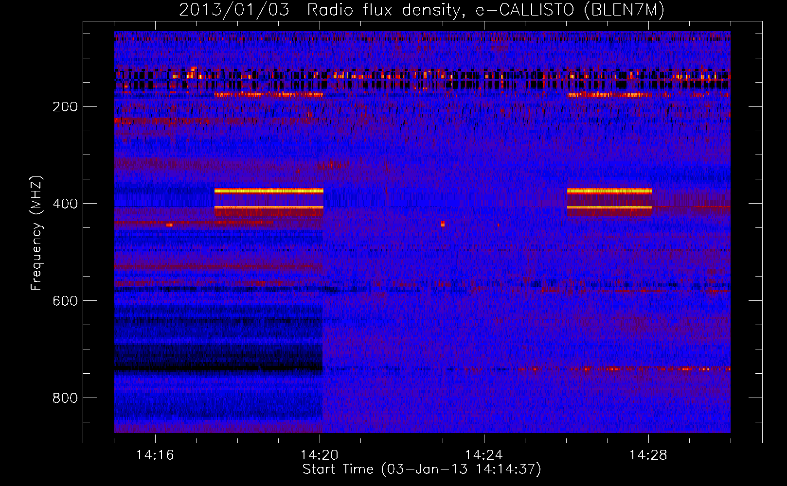Screen dimensions: 787x486
Task: Click the 400 frequency tick label
Action: (x=65, y=204)
